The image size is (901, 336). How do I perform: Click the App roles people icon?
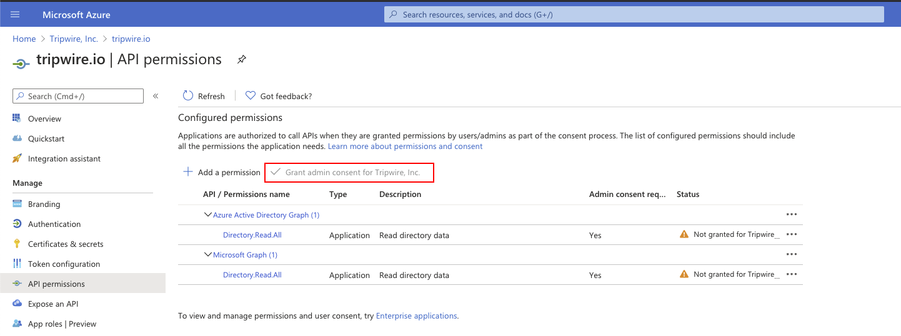click(x=17, y=324)
